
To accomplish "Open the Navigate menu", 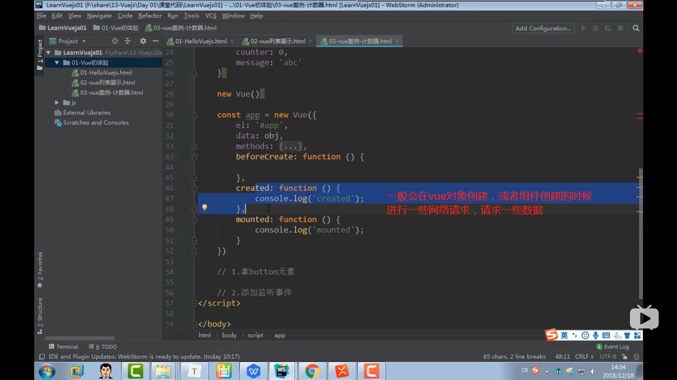I will pyautogui.click(x=99, y=16).
